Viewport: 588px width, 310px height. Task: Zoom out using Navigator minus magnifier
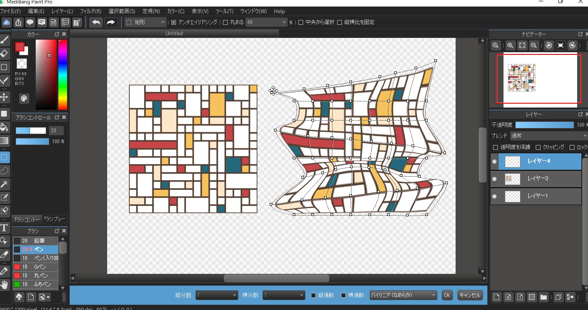pos(534,45)
